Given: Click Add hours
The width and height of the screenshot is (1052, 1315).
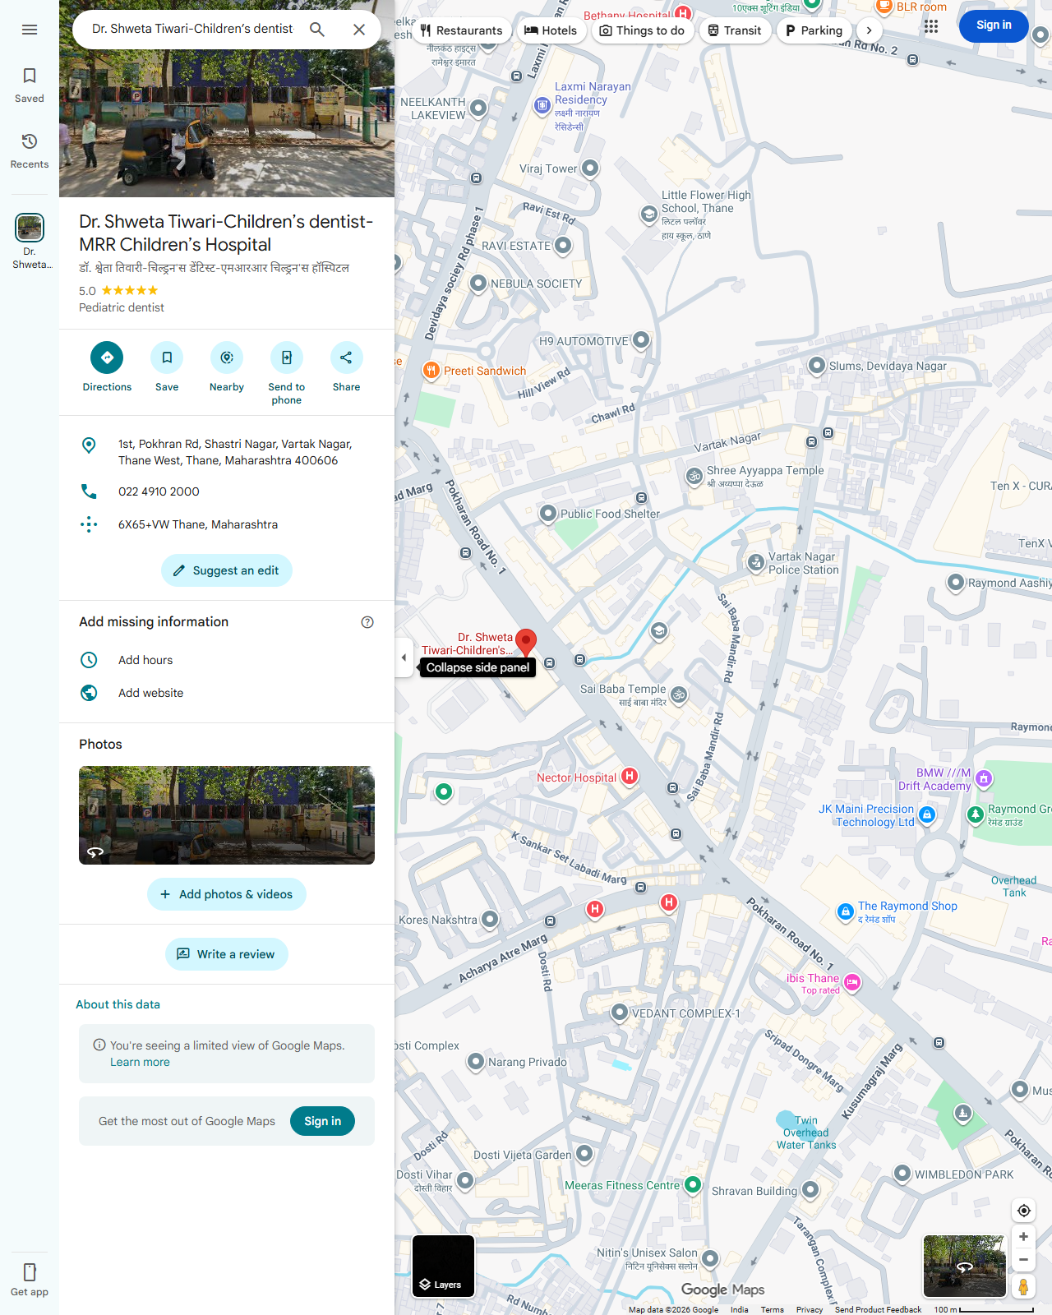Looking at the screenshot, I should [x=227, y=660].
